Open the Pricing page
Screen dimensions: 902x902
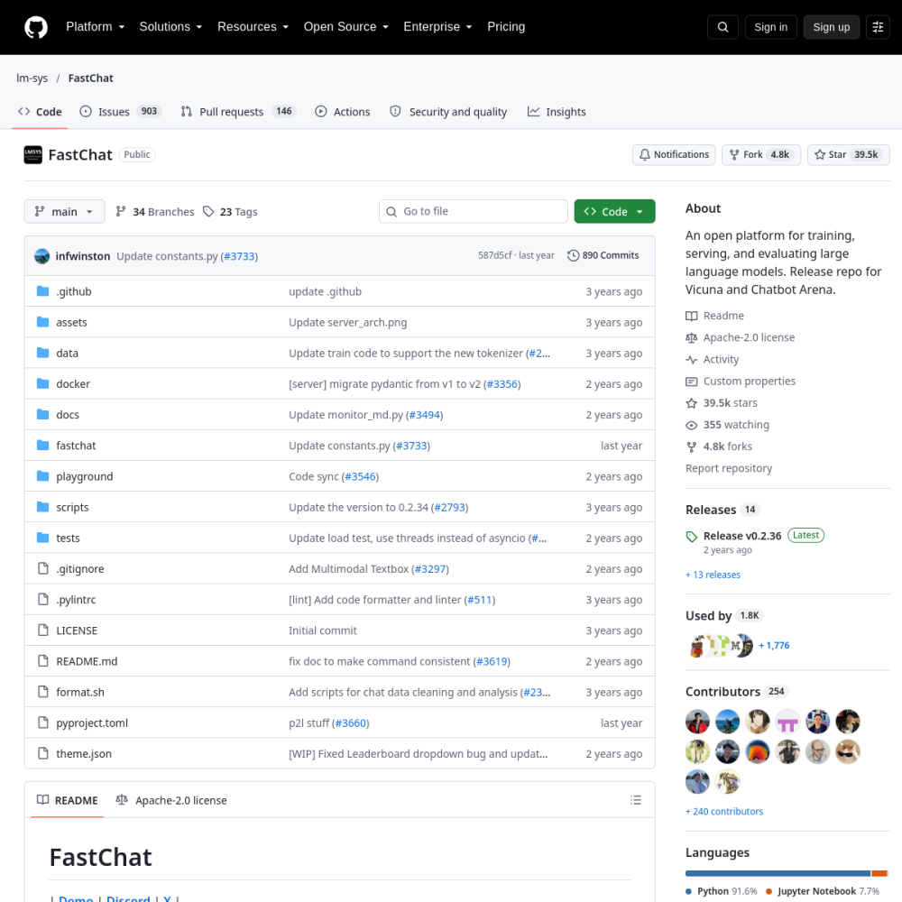506,27
